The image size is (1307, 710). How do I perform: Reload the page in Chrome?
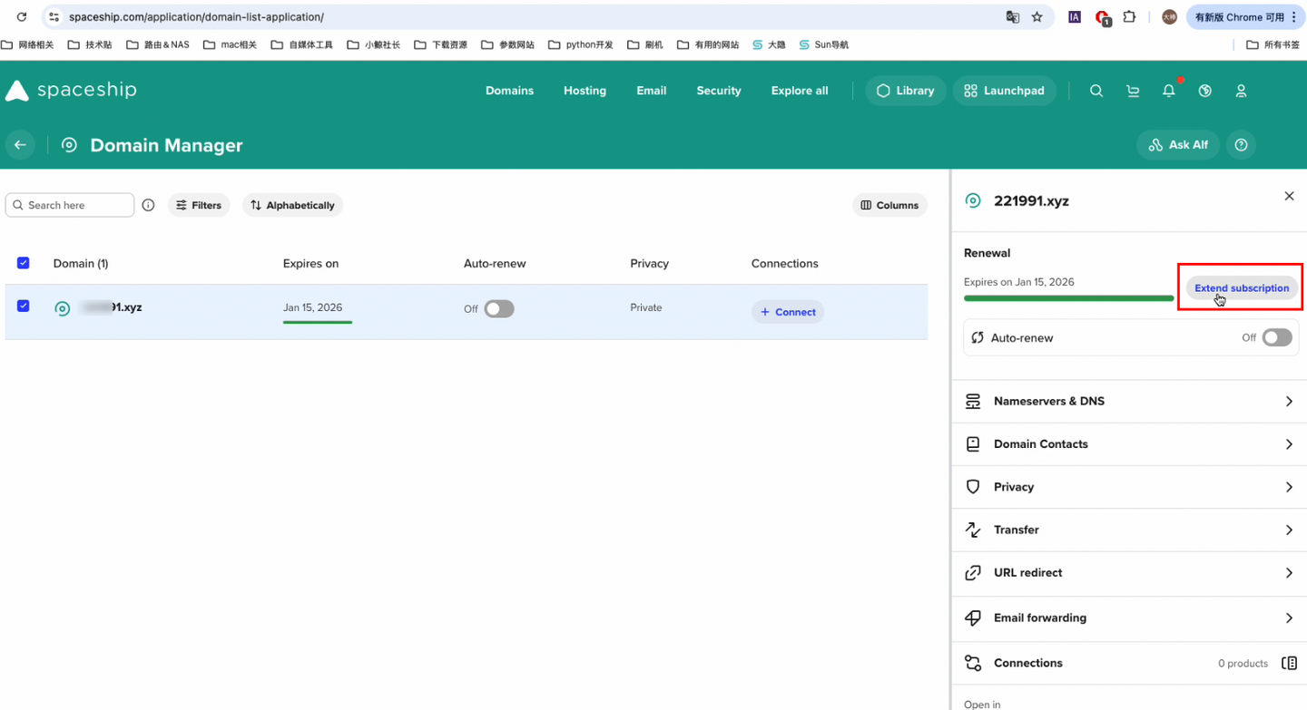(22, 16)
